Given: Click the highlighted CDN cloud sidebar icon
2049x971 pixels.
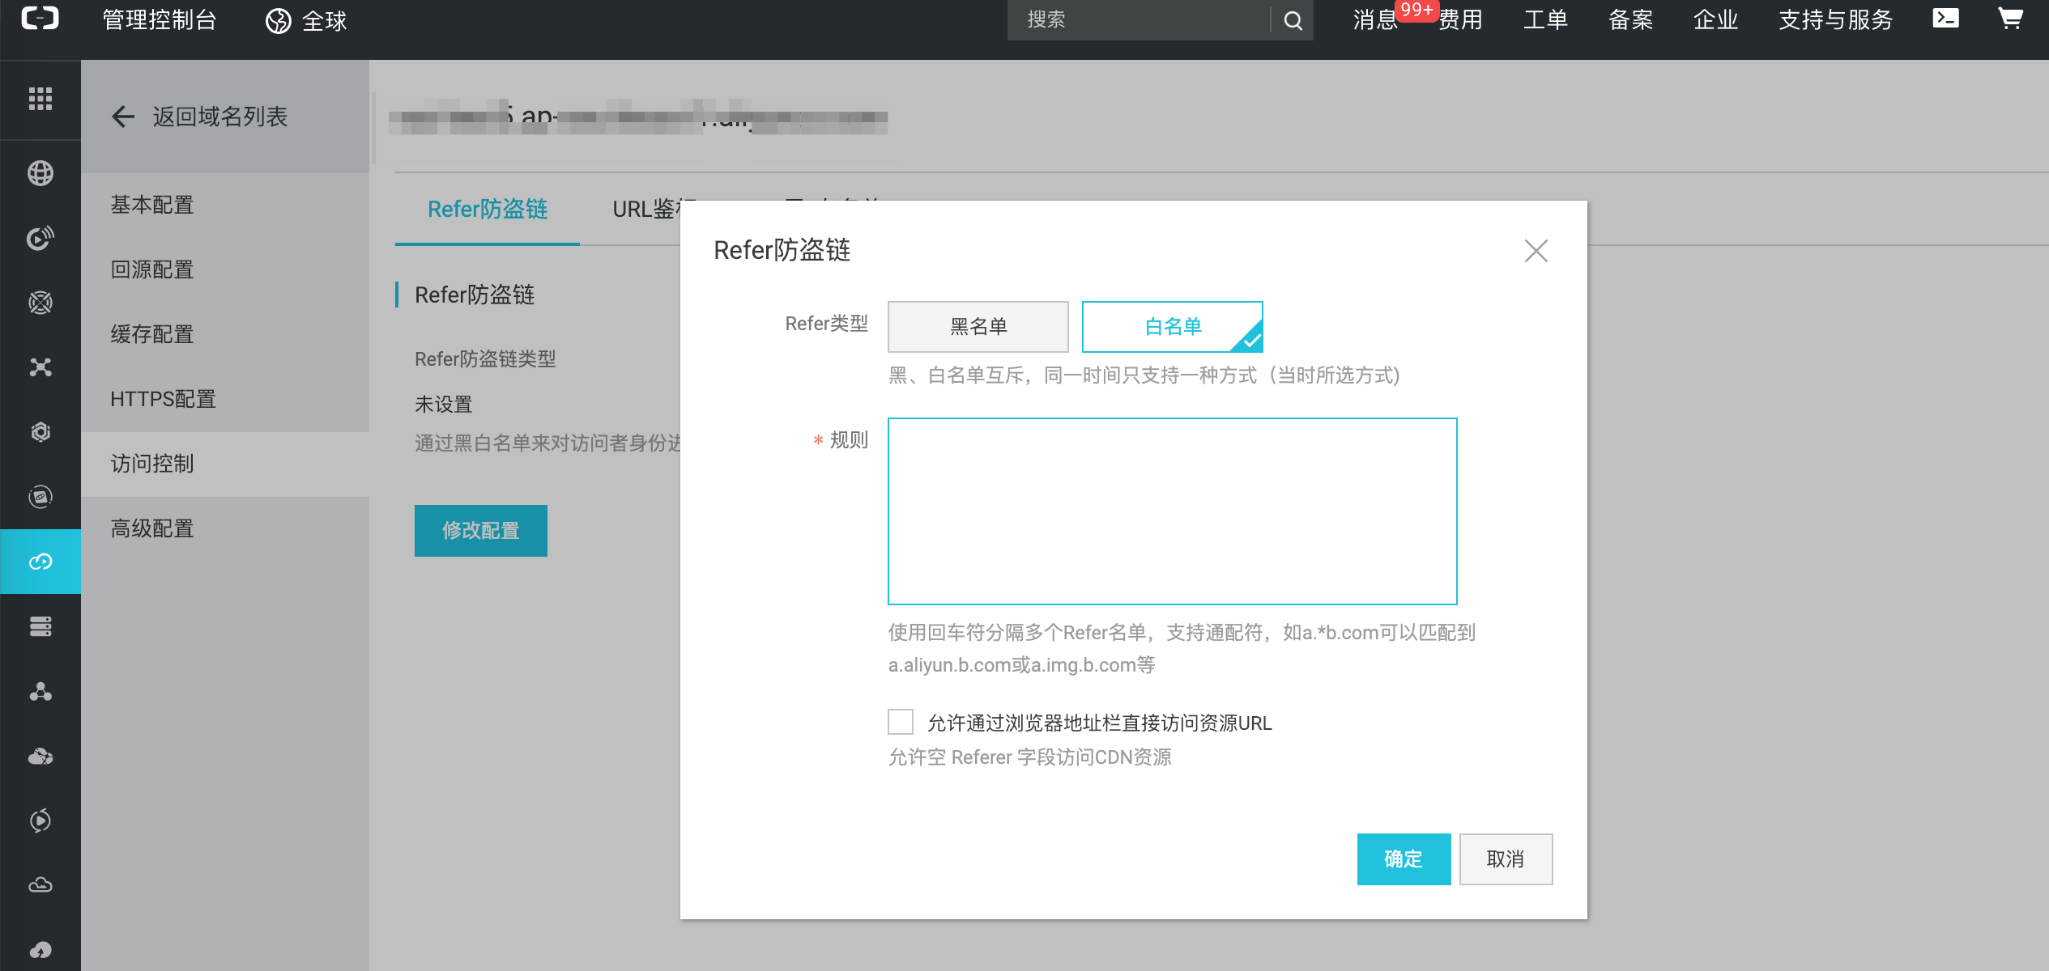Looking at the screenshot, I should (40, 562).
